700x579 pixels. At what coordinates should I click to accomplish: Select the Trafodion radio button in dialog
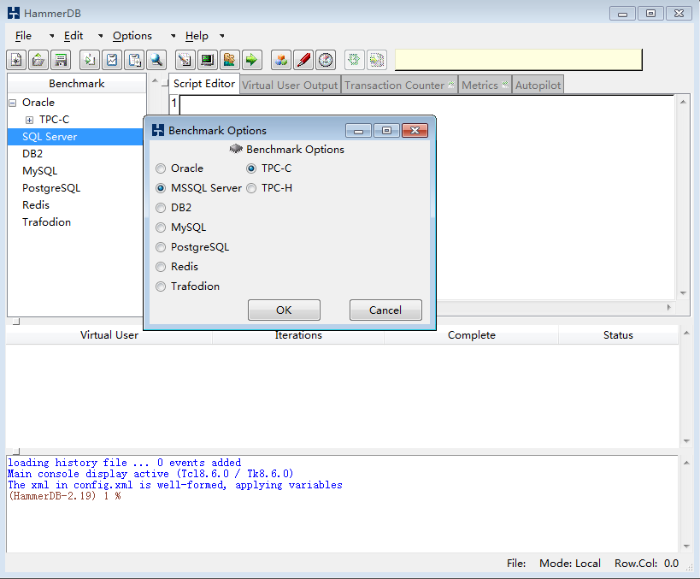[x=161, y=287]
